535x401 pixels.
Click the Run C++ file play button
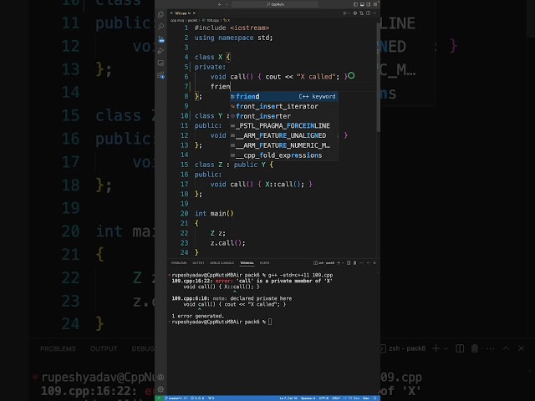click(344, 13)
